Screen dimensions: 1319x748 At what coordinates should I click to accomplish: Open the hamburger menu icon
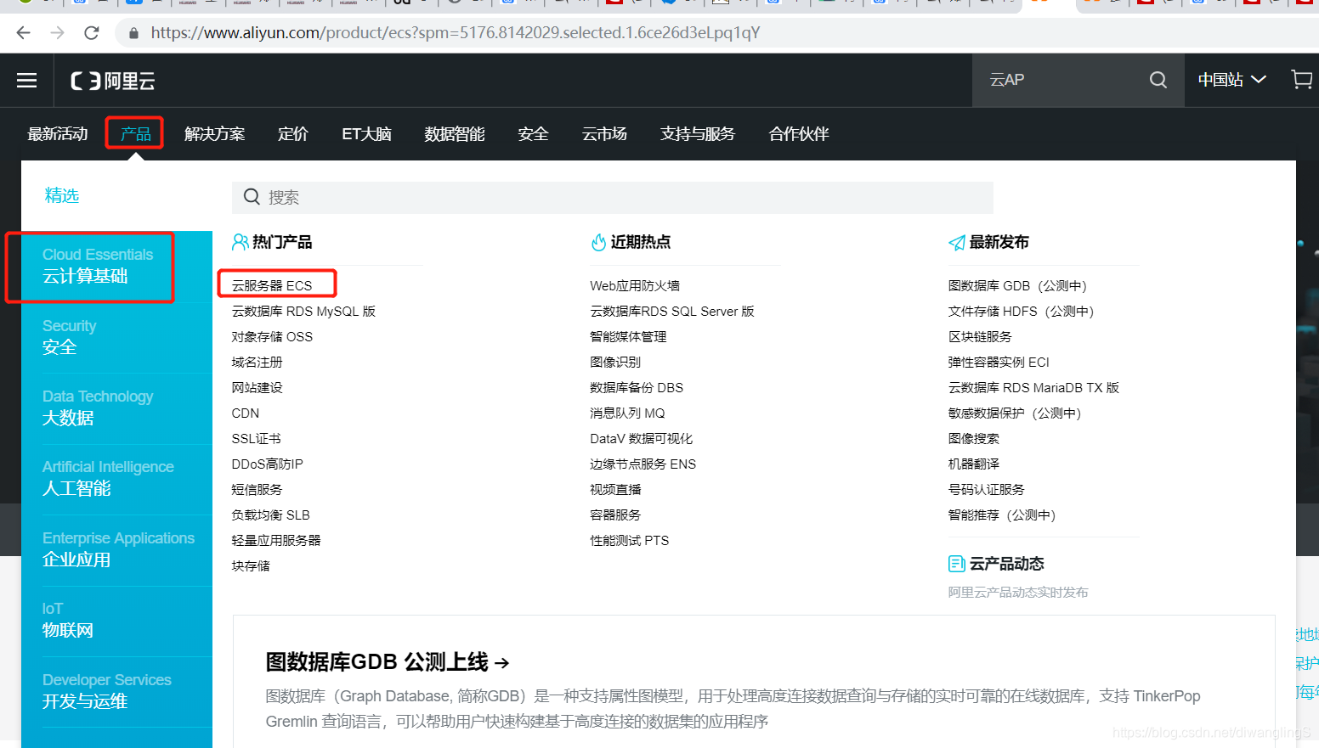(x=27, y=80)
